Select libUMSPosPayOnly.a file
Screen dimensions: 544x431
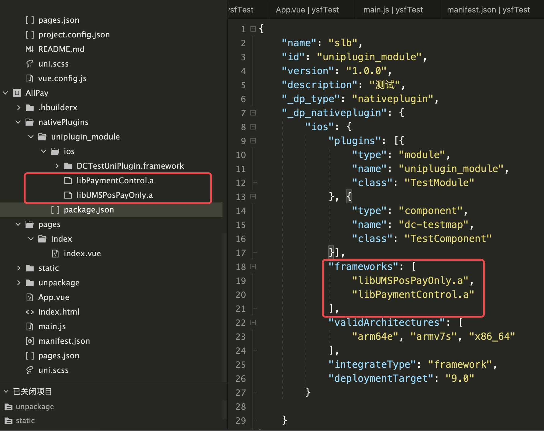pos(115,195)
